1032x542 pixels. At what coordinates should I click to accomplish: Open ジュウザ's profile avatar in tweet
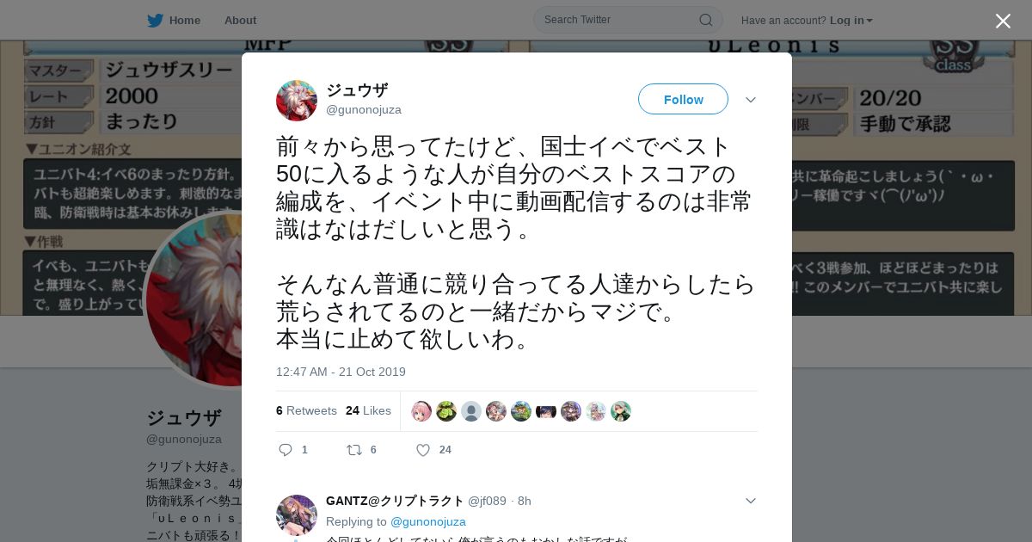tap(297, 101)
